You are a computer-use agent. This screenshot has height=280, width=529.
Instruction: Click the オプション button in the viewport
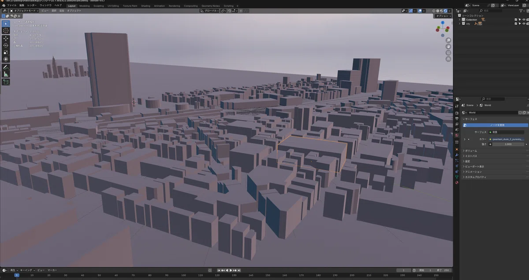coord(443,16)
